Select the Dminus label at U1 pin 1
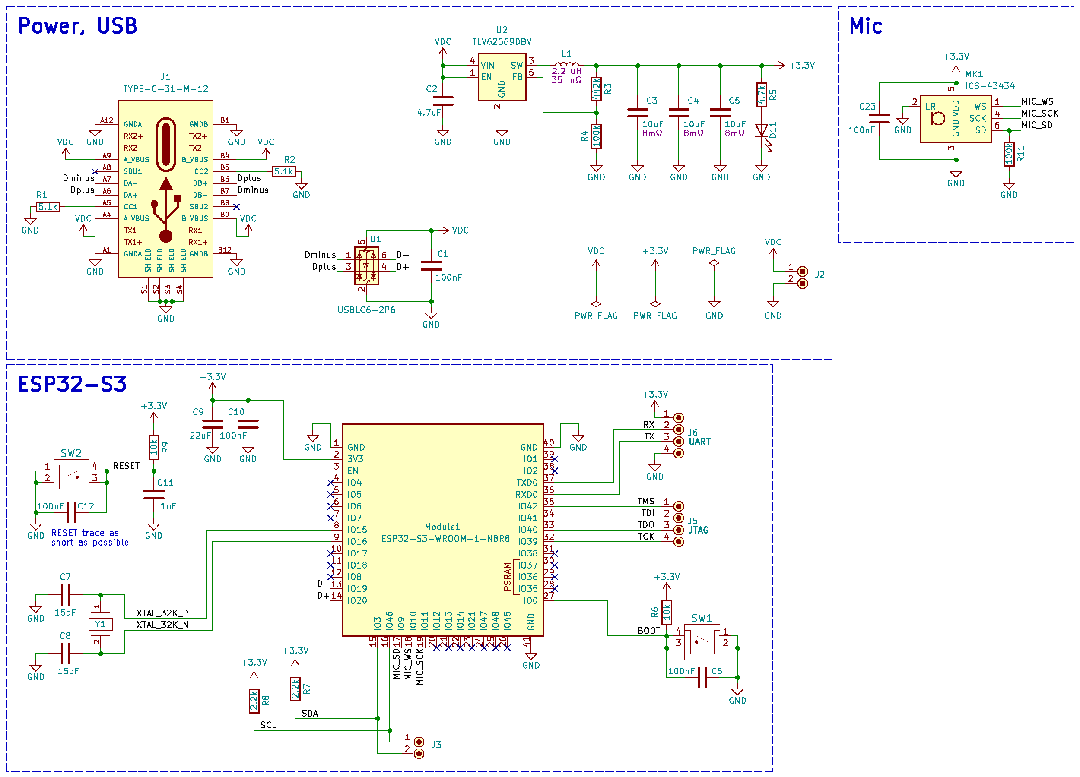This screenshot has width=1080, height=777. pyautogui.click(x=320, y=255)
